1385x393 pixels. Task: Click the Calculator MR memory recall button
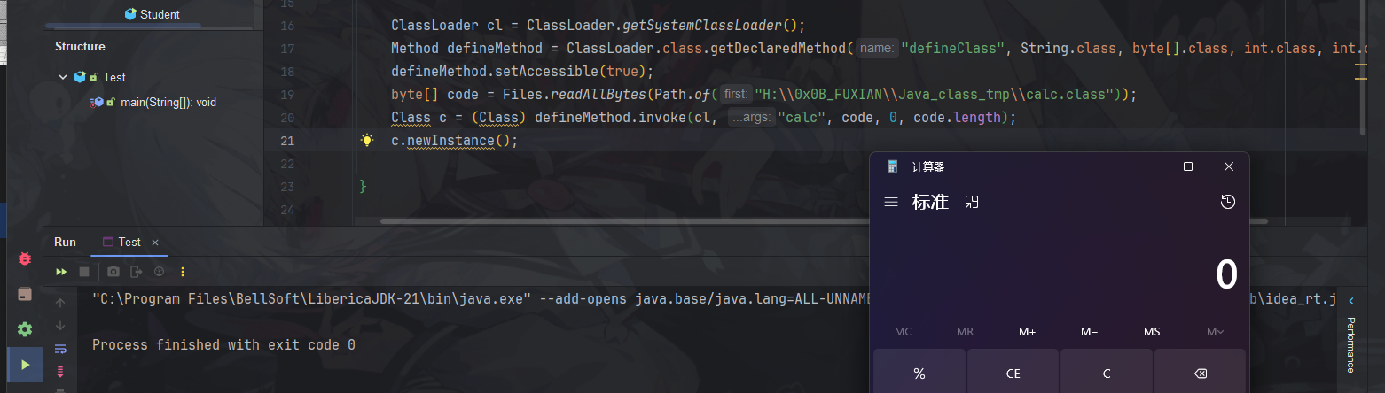pos(965,331)
